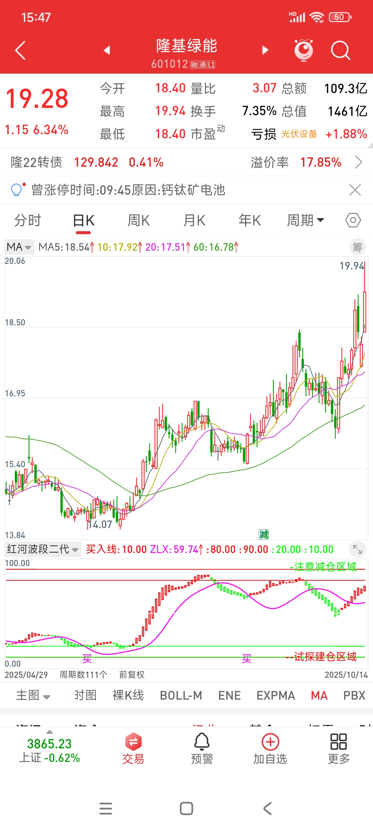
Task: Go back with the header arrow
Action: click(x=20, y=50)
